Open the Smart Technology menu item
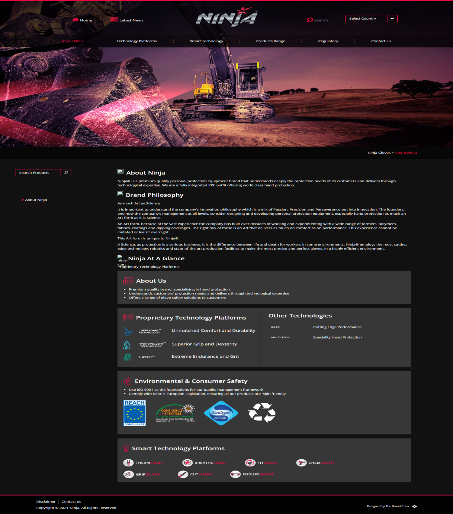The height and width of the screenshot is (514, 453). pyautogui.click(x=206, y=41)
